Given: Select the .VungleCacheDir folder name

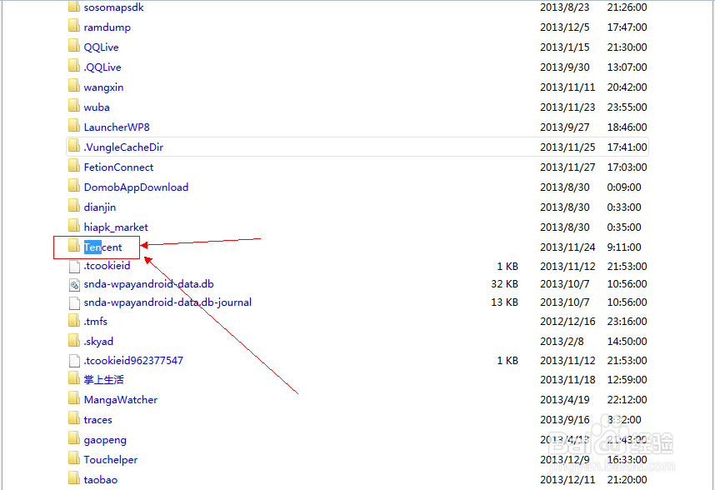Looking at the screenshot, I should coord(123,147).
